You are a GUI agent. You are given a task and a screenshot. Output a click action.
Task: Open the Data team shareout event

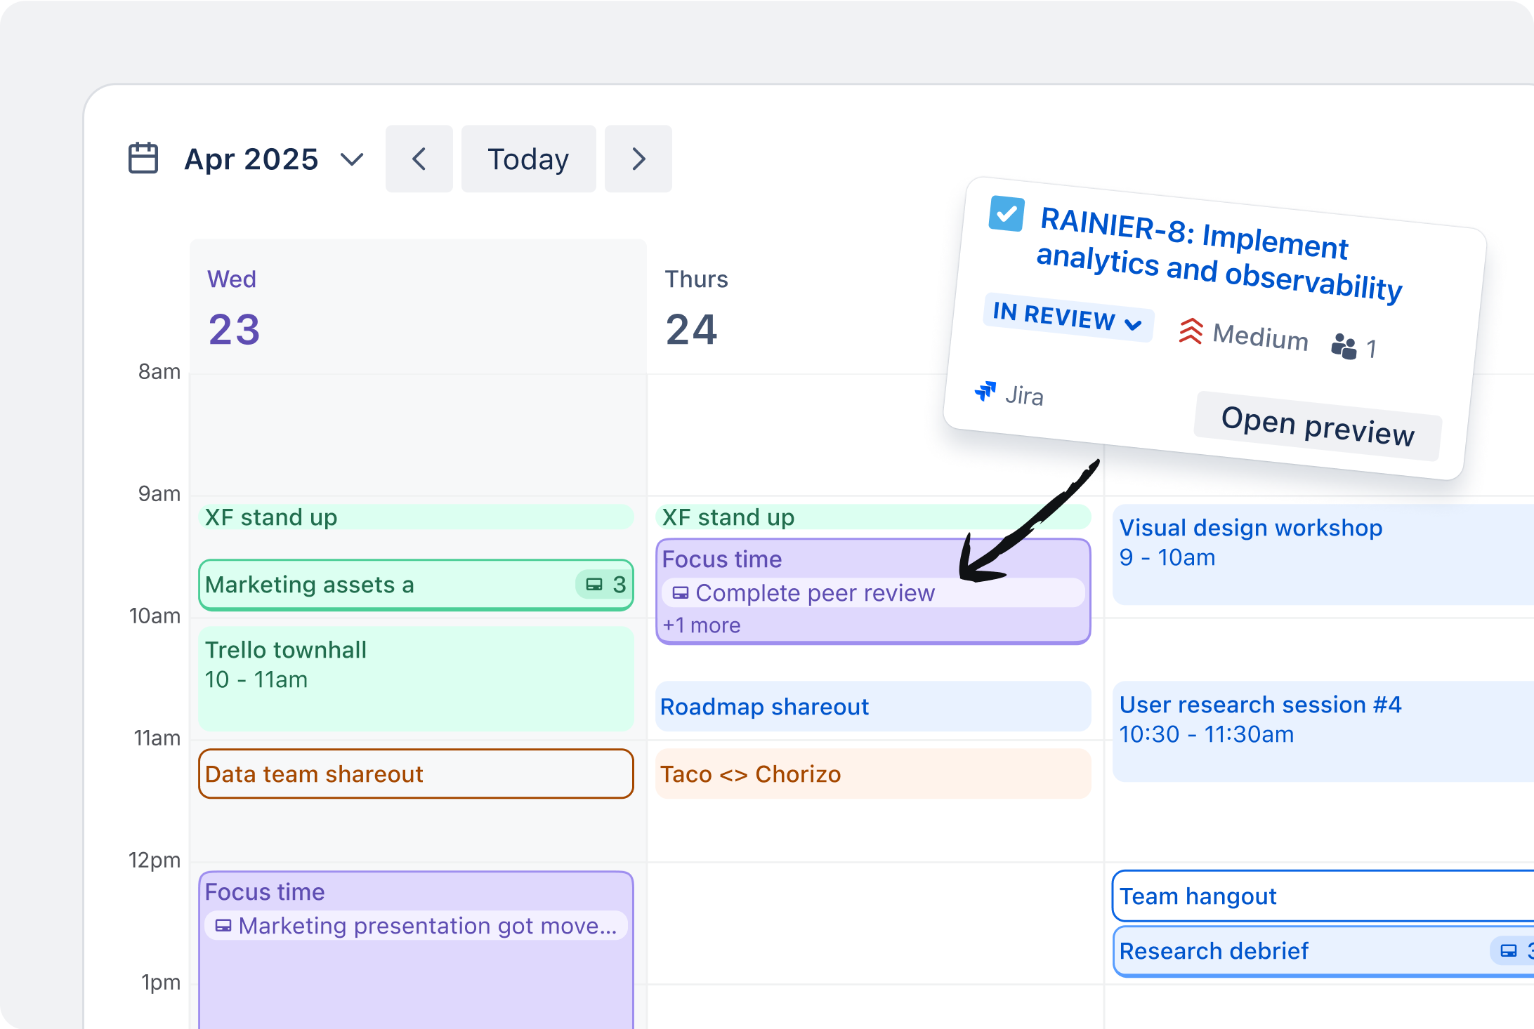[x=417, y=774]
